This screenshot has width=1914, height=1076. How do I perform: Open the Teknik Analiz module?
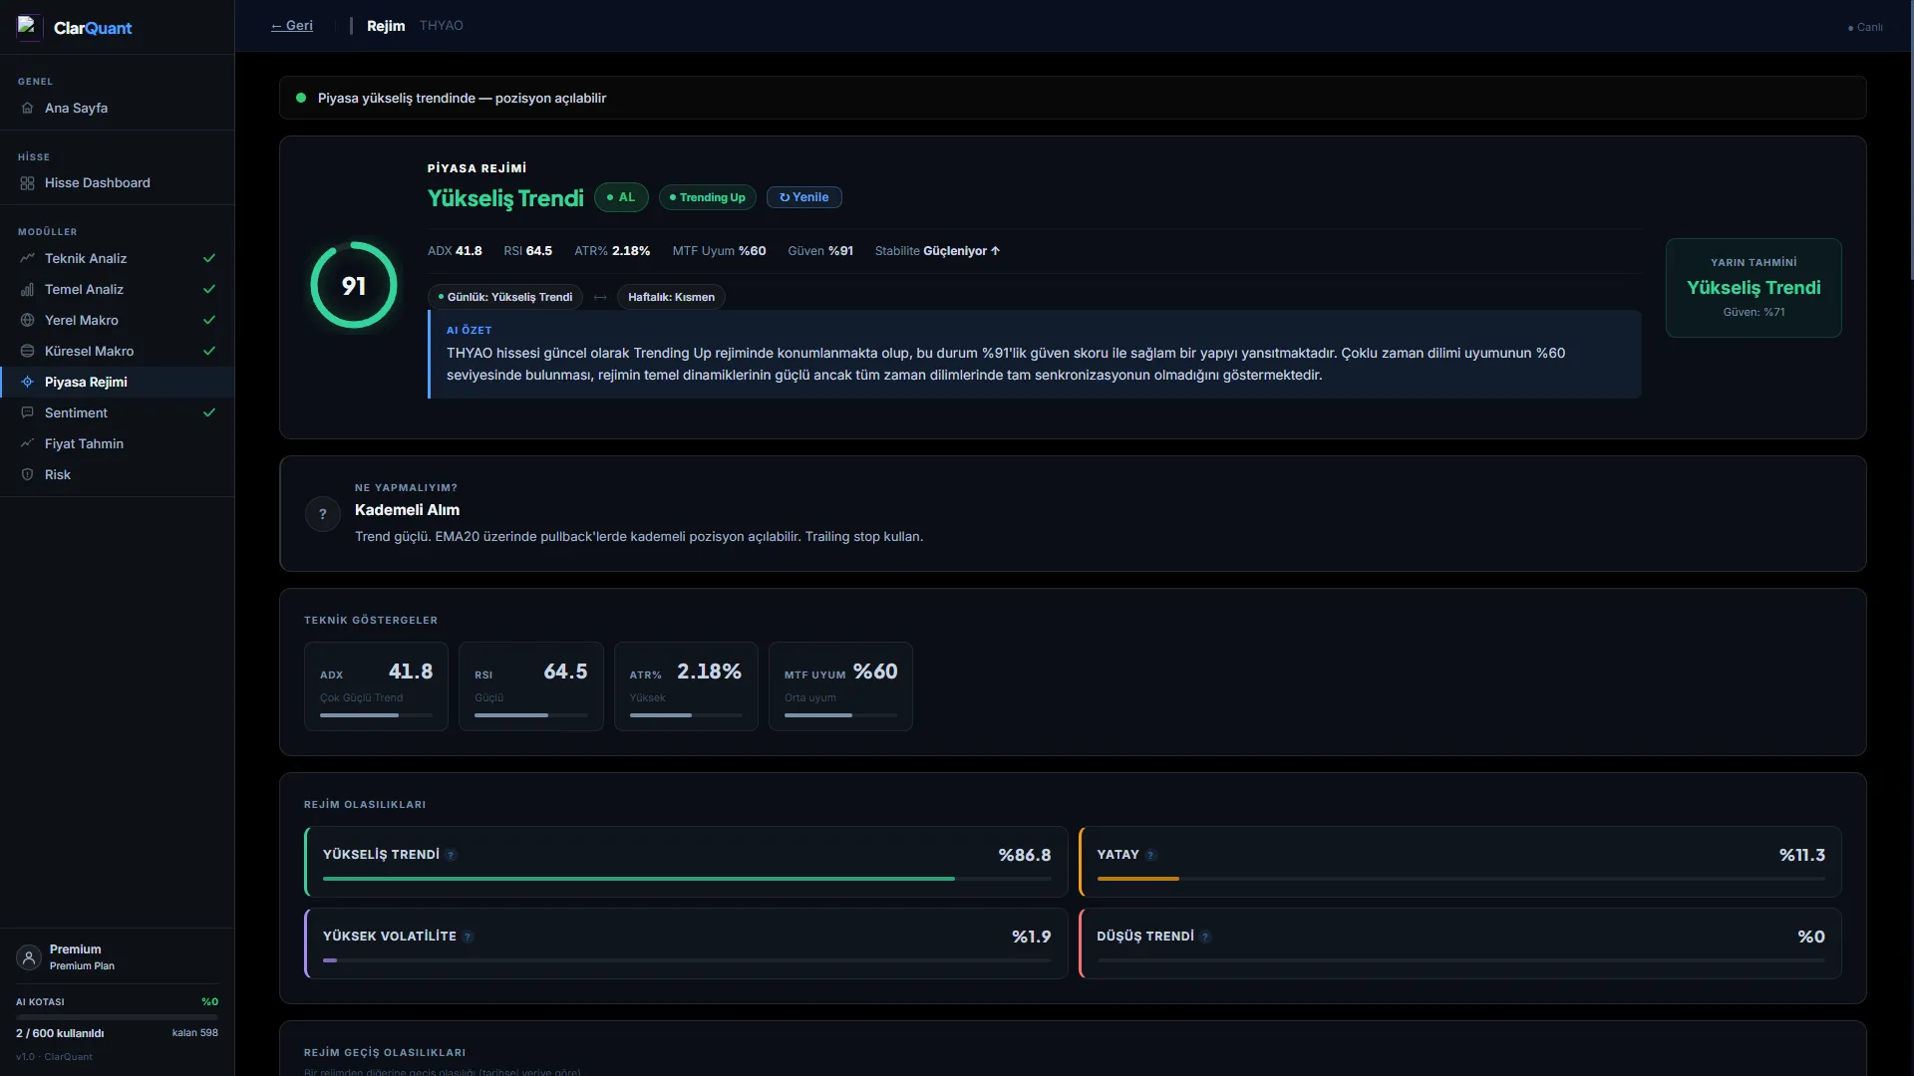(118, 259)
